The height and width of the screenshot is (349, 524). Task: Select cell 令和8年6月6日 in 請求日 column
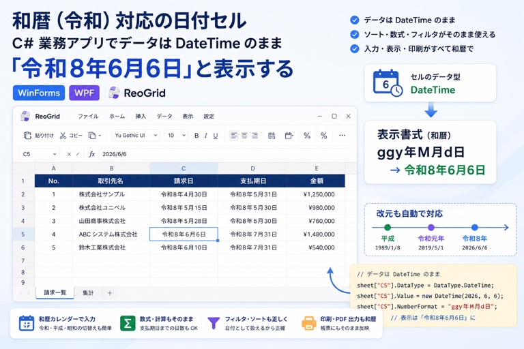[x=184, y=234]
